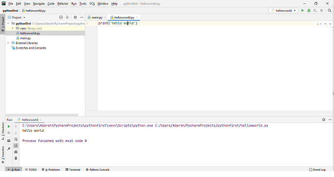
Task: Expand External Libraries node
Action: point(8,43)
